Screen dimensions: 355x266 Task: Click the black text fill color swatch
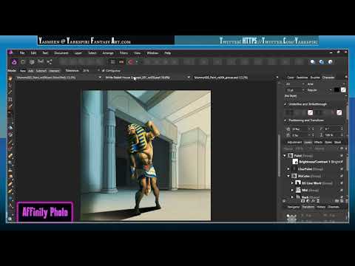pos(337,90)
